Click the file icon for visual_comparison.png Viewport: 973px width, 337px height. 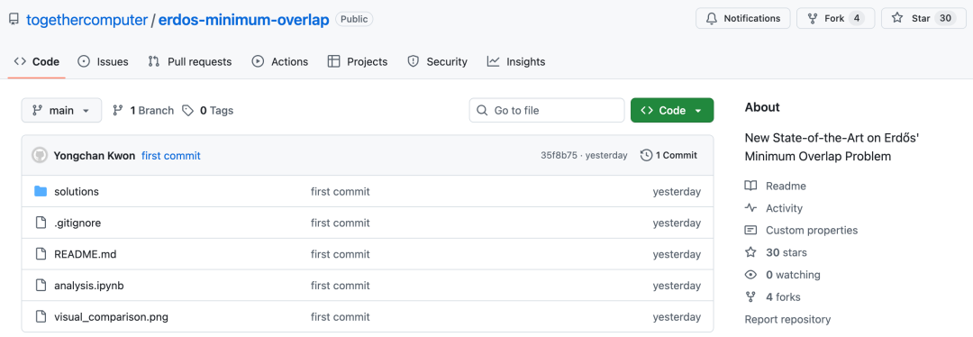tap(41, 316)
